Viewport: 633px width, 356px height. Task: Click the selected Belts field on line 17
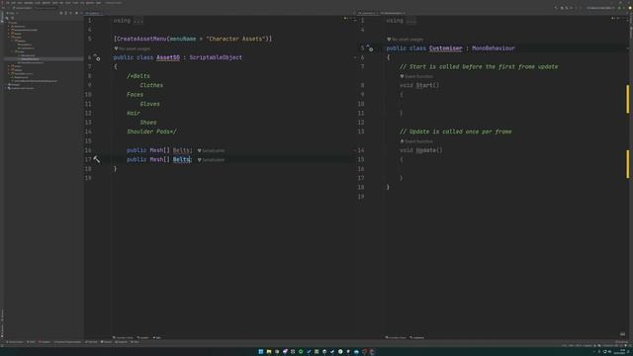coord(181,159)
